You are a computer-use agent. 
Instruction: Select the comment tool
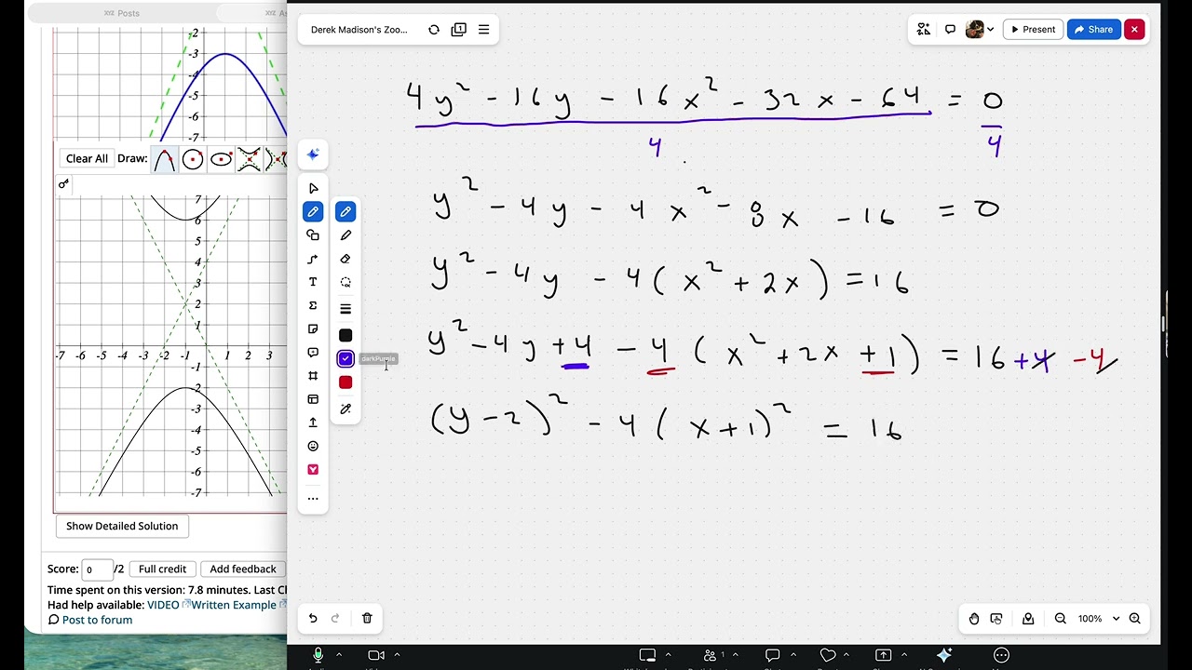313,353
